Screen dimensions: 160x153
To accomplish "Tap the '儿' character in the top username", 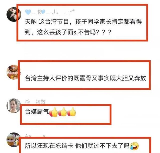I will 55,12.
